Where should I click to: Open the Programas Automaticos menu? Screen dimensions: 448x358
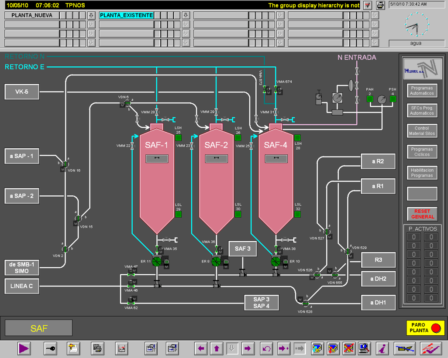422,91
